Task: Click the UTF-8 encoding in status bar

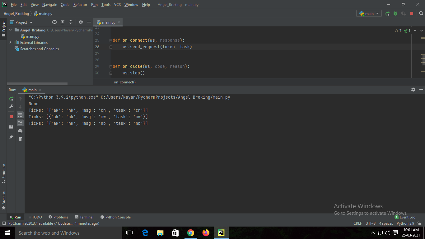Action: 371,223
